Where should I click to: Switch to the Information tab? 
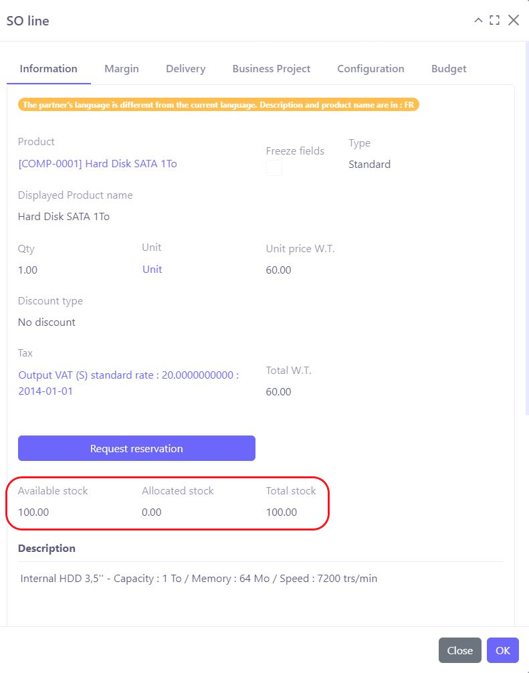48,68
